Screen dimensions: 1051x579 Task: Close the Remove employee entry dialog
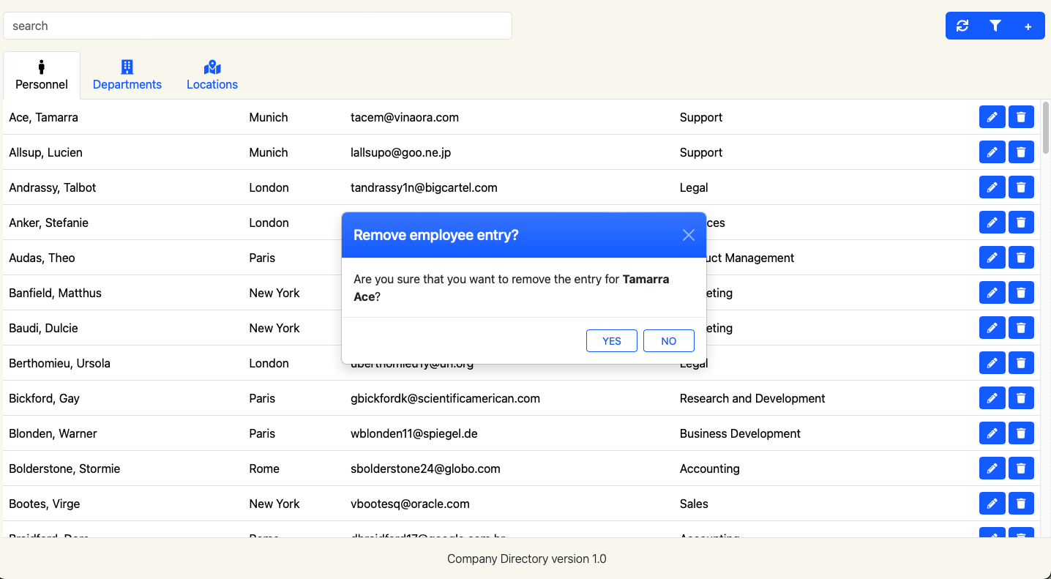point(688,235)
